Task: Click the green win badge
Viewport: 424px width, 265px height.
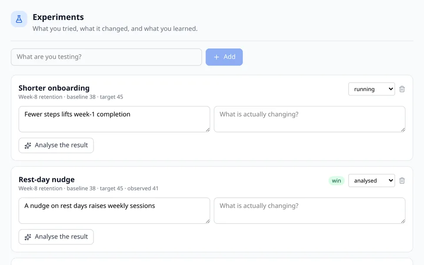Action: point(337,181)
